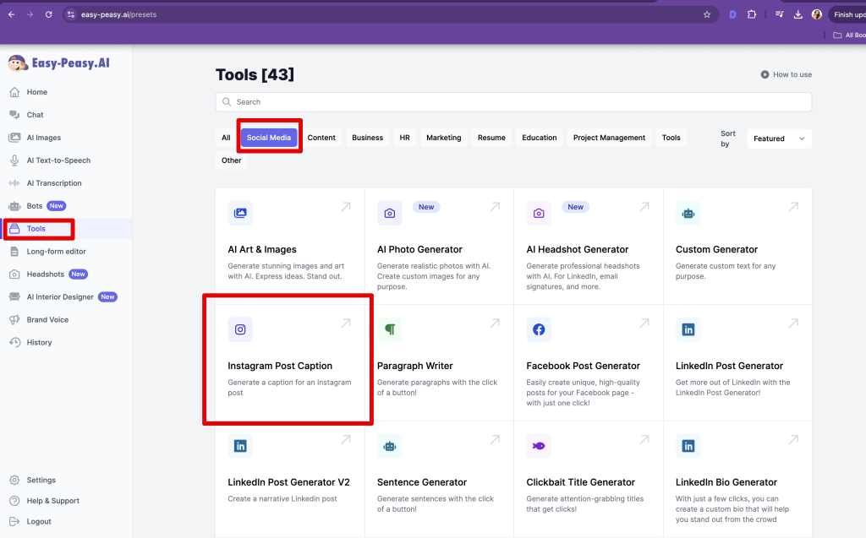Reload the page with browser refresh button
The image size is (866, 538).
[48, 14]
